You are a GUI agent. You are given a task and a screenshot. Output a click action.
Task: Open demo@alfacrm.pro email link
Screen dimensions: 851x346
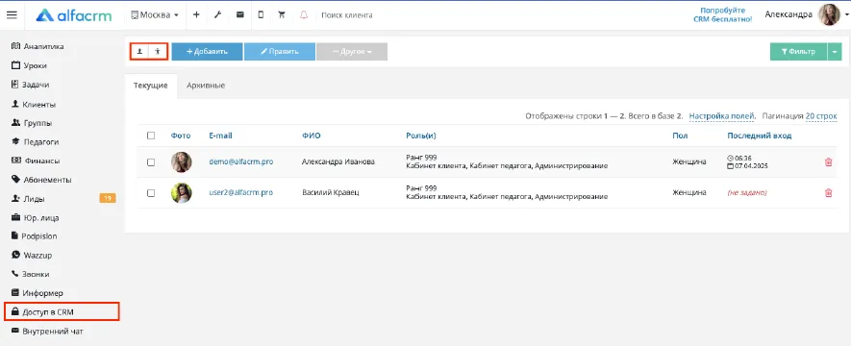click(241, 161)
